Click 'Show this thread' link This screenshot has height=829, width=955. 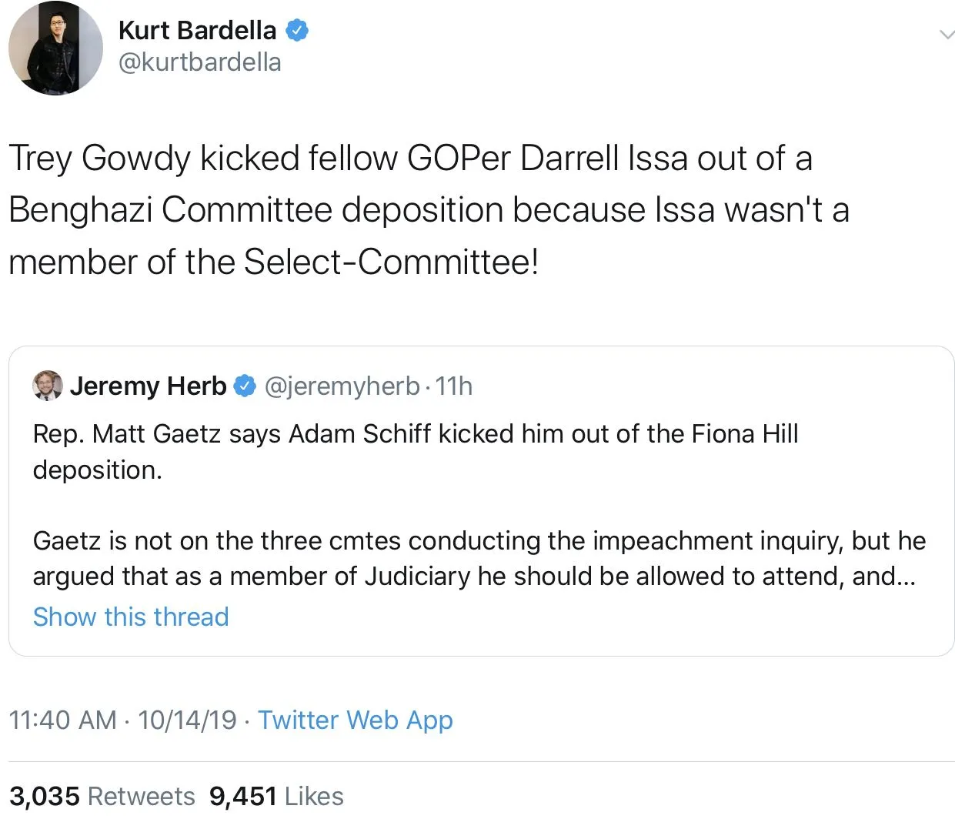[x=131, y=617]
